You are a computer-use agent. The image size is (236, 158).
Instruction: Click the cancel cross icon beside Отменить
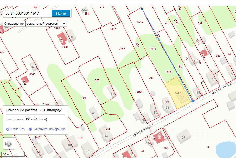[x=8, y=129]
